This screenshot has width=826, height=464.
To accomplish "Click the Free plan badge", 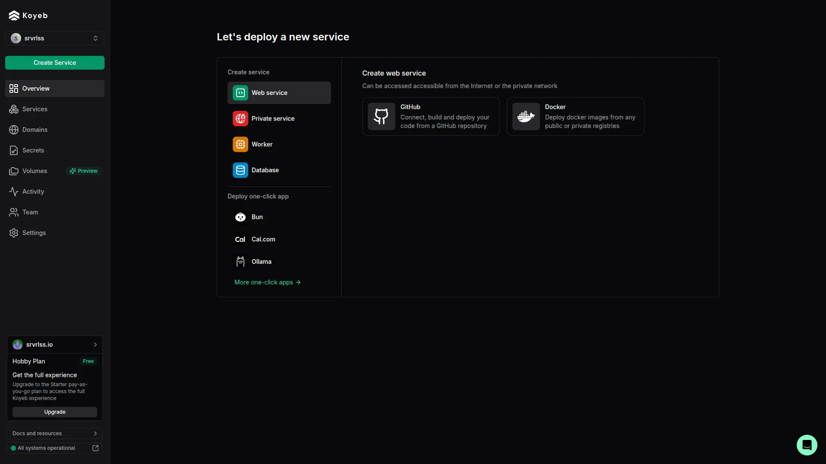I will coord(88,361).
